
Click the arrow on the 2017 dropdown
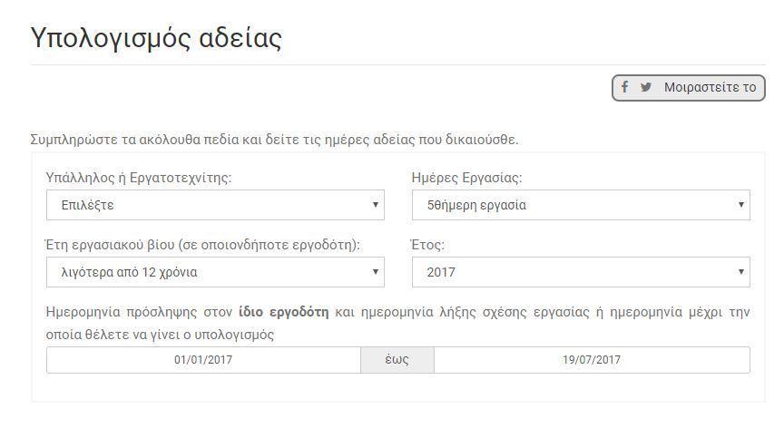[x=741, y=272]
